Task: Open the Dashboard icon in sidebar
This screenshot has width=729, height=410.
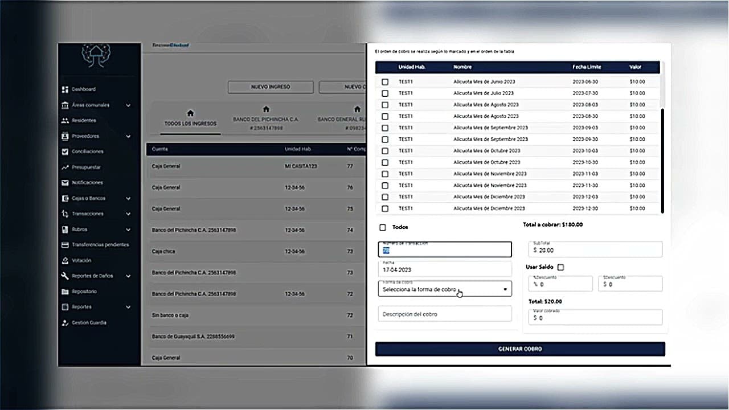Action: click(65, 89)
